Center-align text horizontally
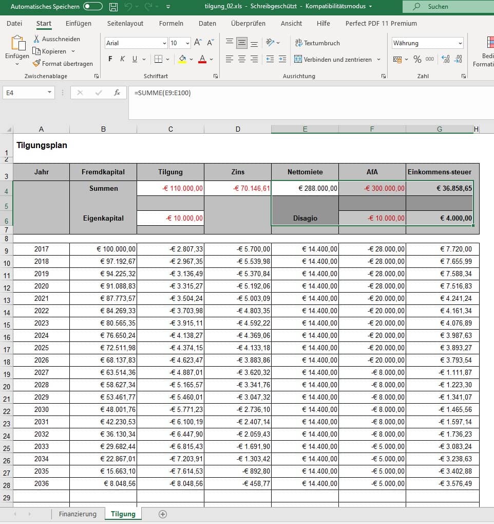The height and width of the screenshot is (524, 494). pyautogui.click(x=242, y=59)
